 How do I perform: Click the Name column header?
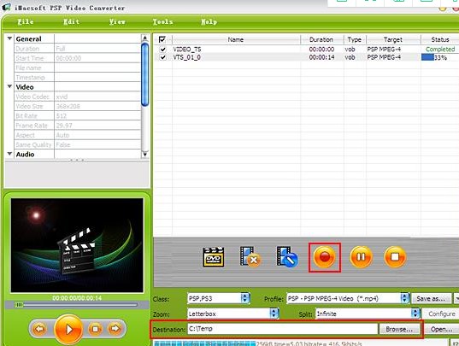[236, 39]
